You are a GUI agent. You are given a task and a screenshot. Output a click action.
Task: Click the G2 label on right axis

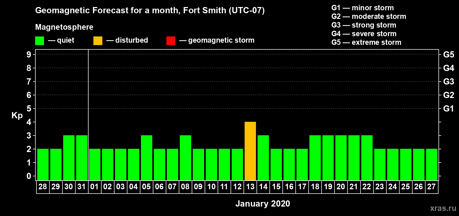449,95
